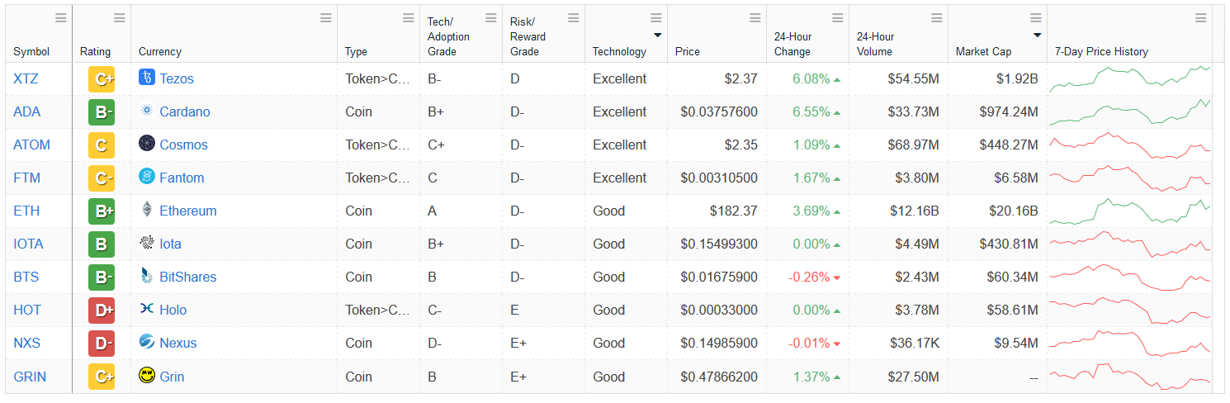Screen dimensions: 1230x403
Task: View the Tezos 7-day price chart
Action: tap(1129, 78)
